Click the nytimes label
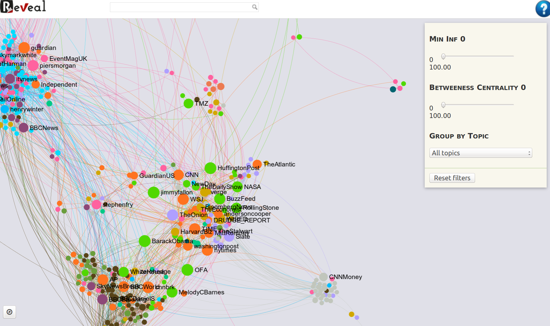 pos(225,250)
